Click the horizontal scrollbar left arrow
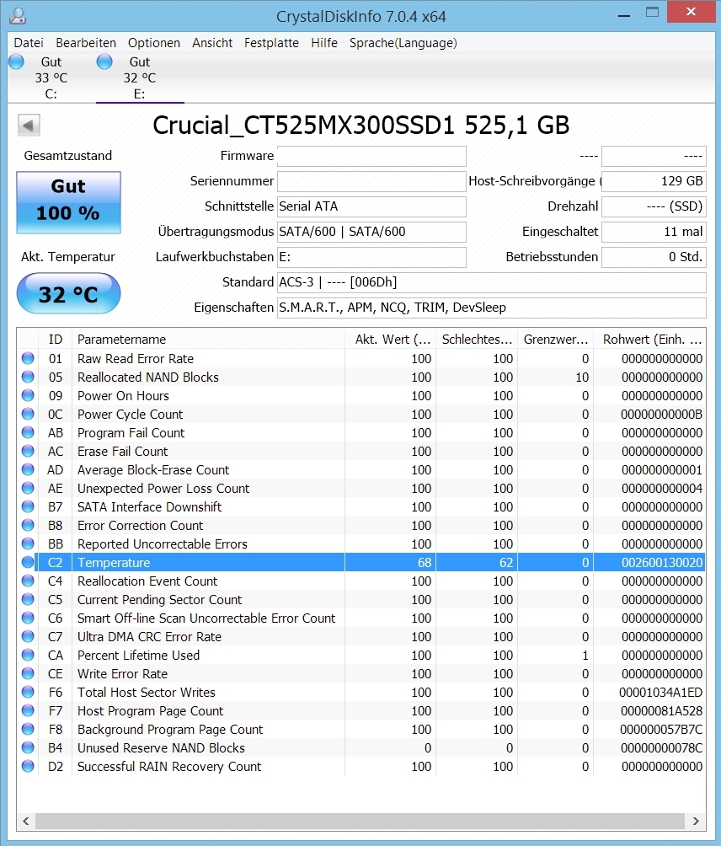The height and width of the screenshot is (846, 721). point(26,821)
